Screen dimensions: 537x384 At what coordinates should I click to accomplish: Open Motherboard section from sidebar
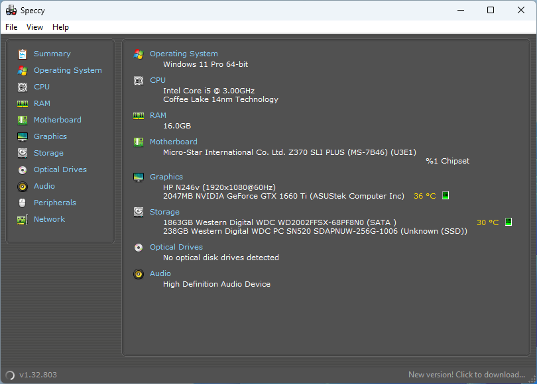(x=58, y=120)
